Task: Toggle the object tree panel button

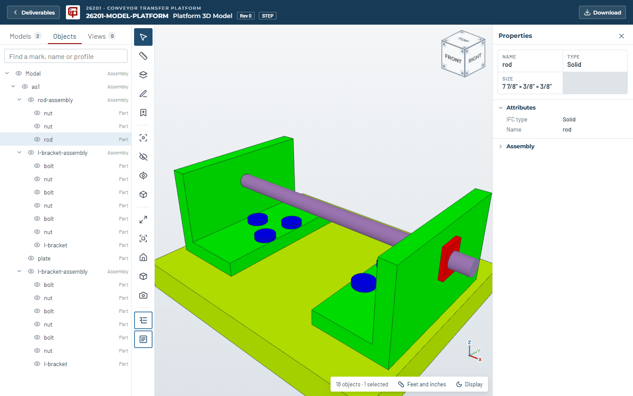Action: click(x=143, y=320)
